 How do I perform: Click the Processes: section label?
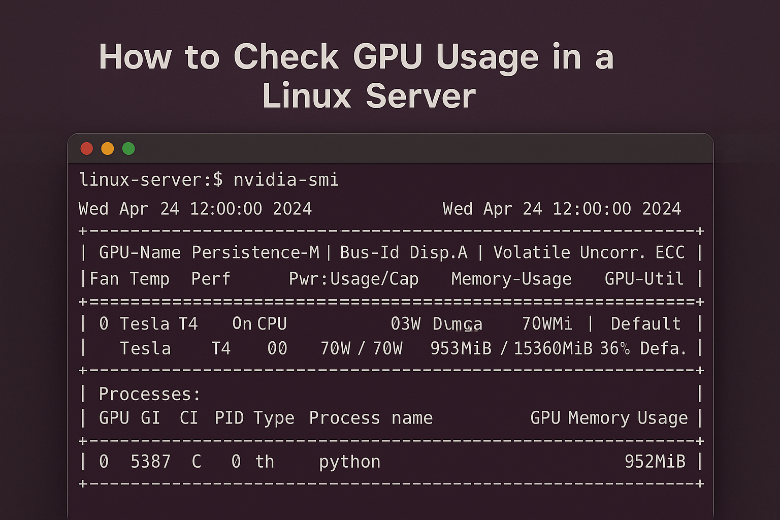[150, 394]
